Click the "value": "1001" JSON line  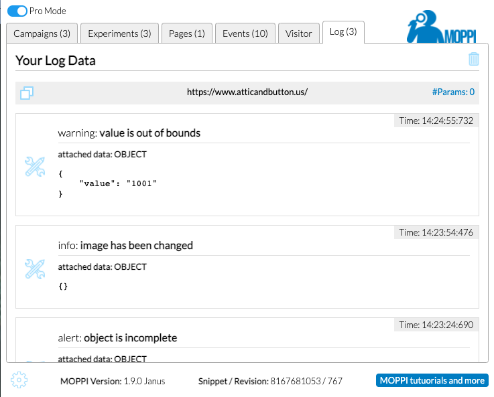(118, 183)
